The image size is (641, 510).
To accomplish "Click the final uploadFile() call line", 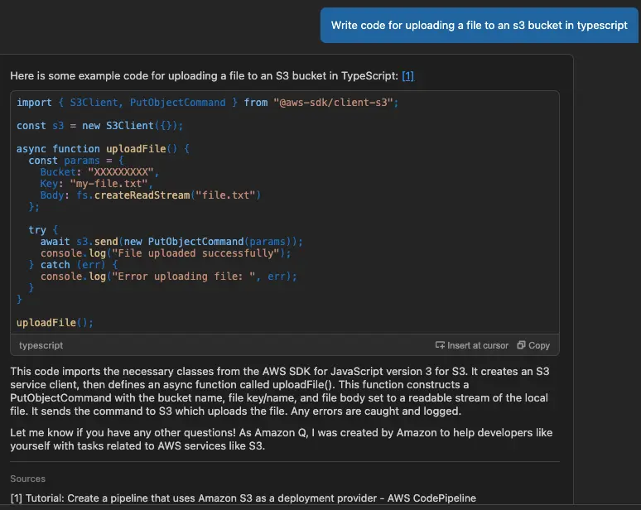I will (x=55, y=323).
